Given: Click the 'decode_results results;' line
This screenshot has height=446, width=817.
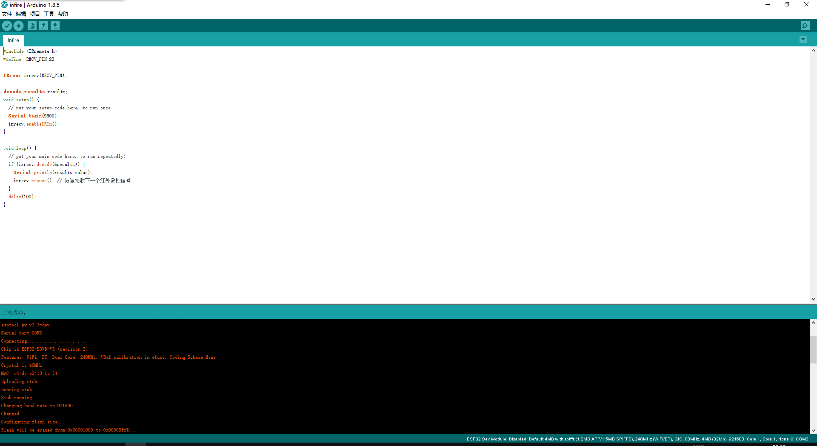Looking at the screenshot, I should tap(35, 92).
